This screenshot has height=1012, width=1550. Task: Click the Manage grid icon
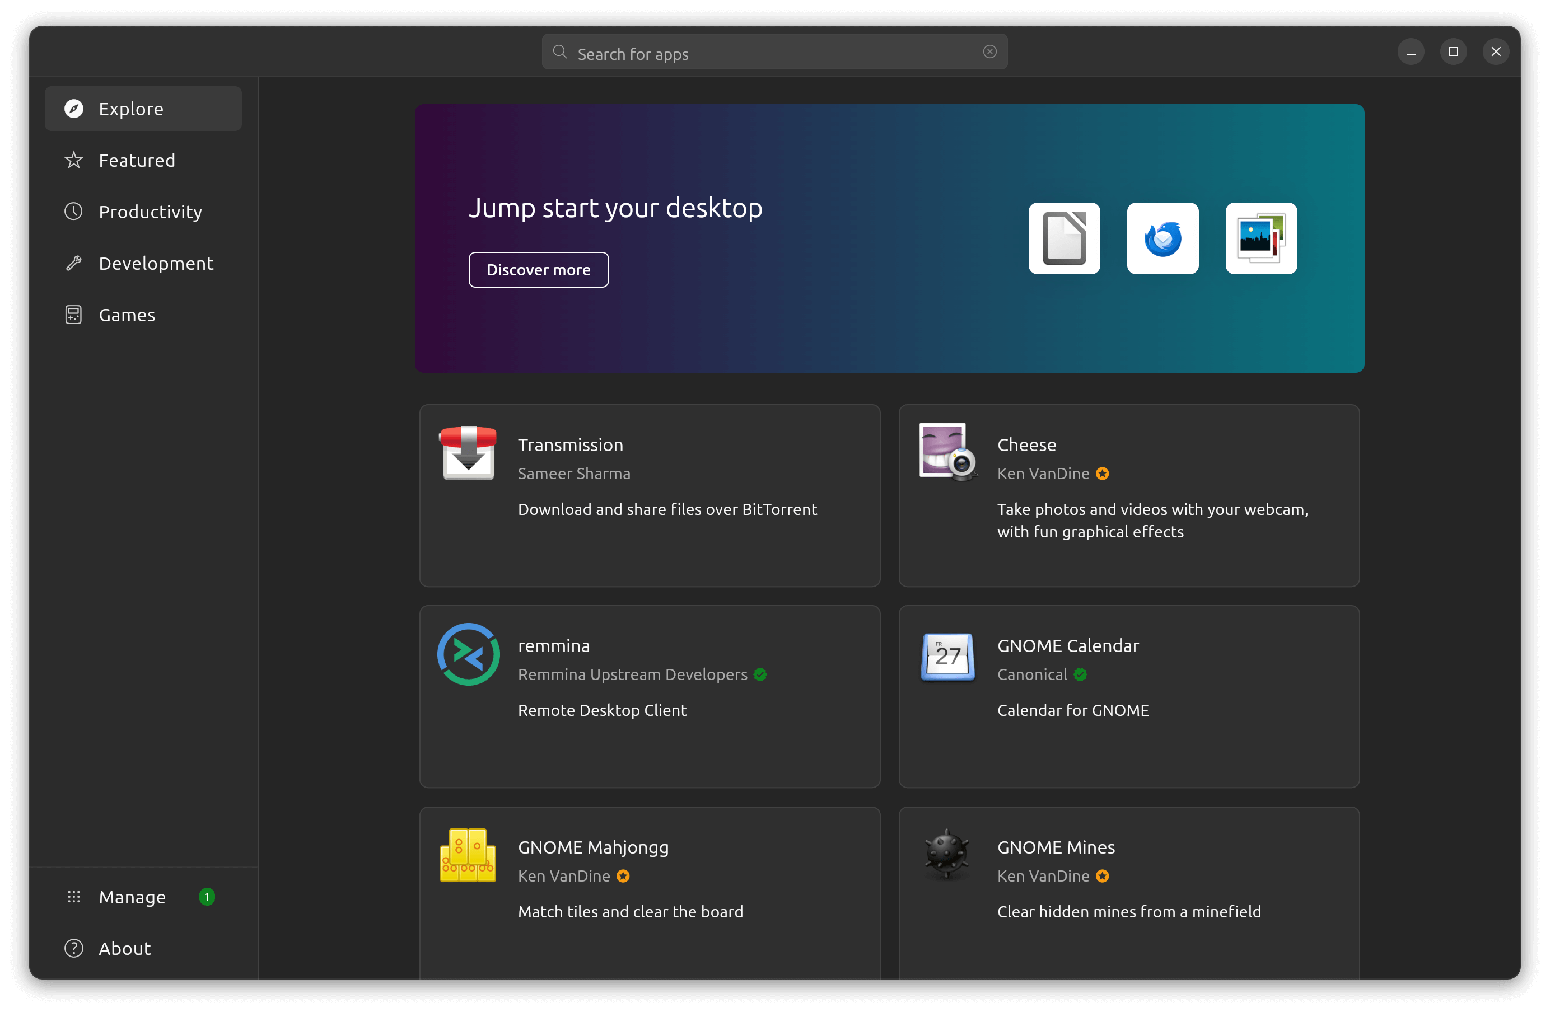click(73, 897)
